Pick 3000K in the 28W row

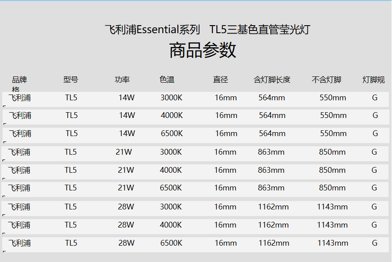click(171, 207)
